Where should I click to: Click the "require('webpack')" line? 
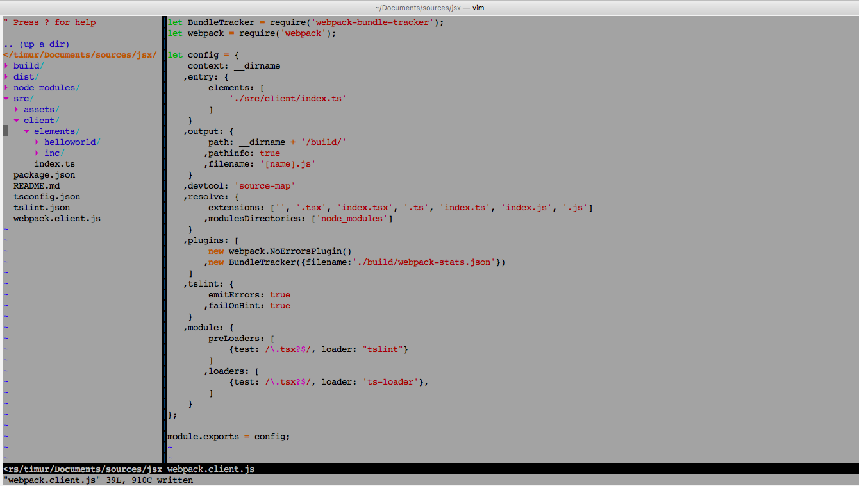[252, 33]
